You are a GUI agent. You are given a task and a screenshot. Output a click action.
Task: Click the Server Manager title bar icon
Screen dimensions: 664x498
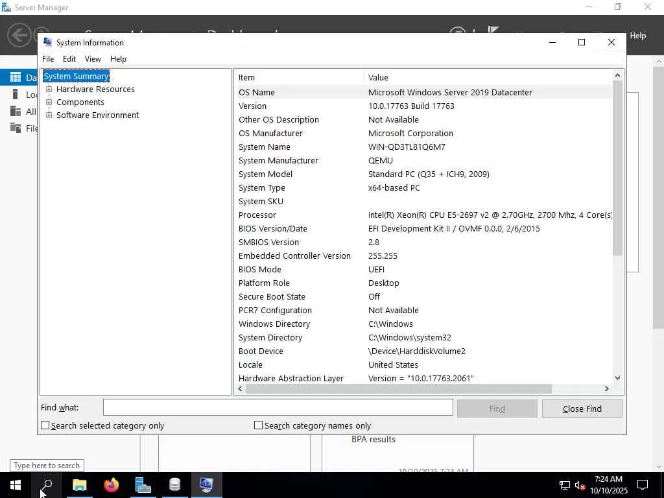coord(6,7)
